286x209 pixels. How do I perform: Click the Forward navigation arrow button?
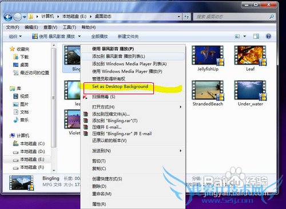pos(18,17)
